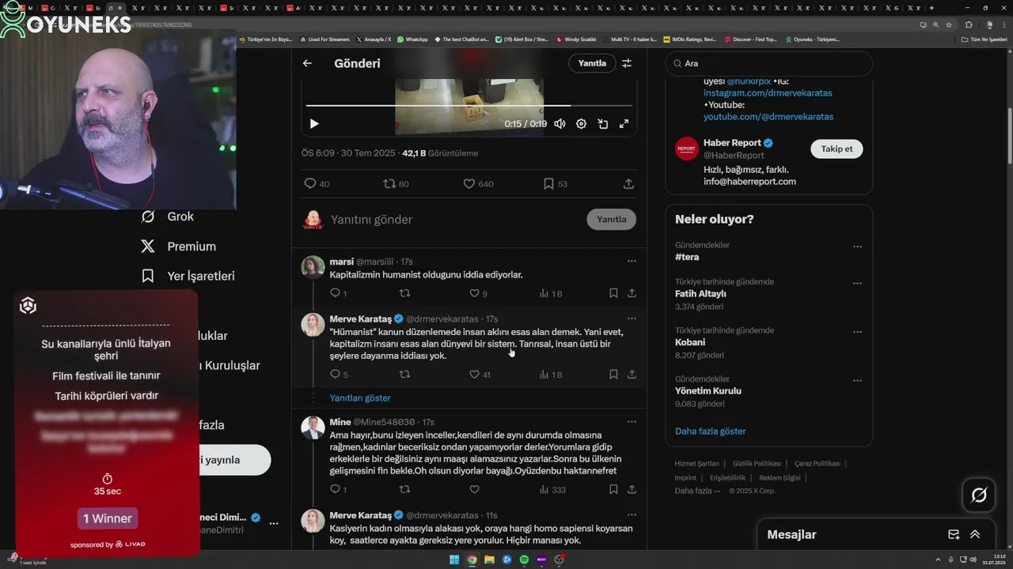The height and width of the screenshot is (569, 1013).
Task: View analytics on marsi's reply
Action: pyautogui.click(x=550, y=293)
